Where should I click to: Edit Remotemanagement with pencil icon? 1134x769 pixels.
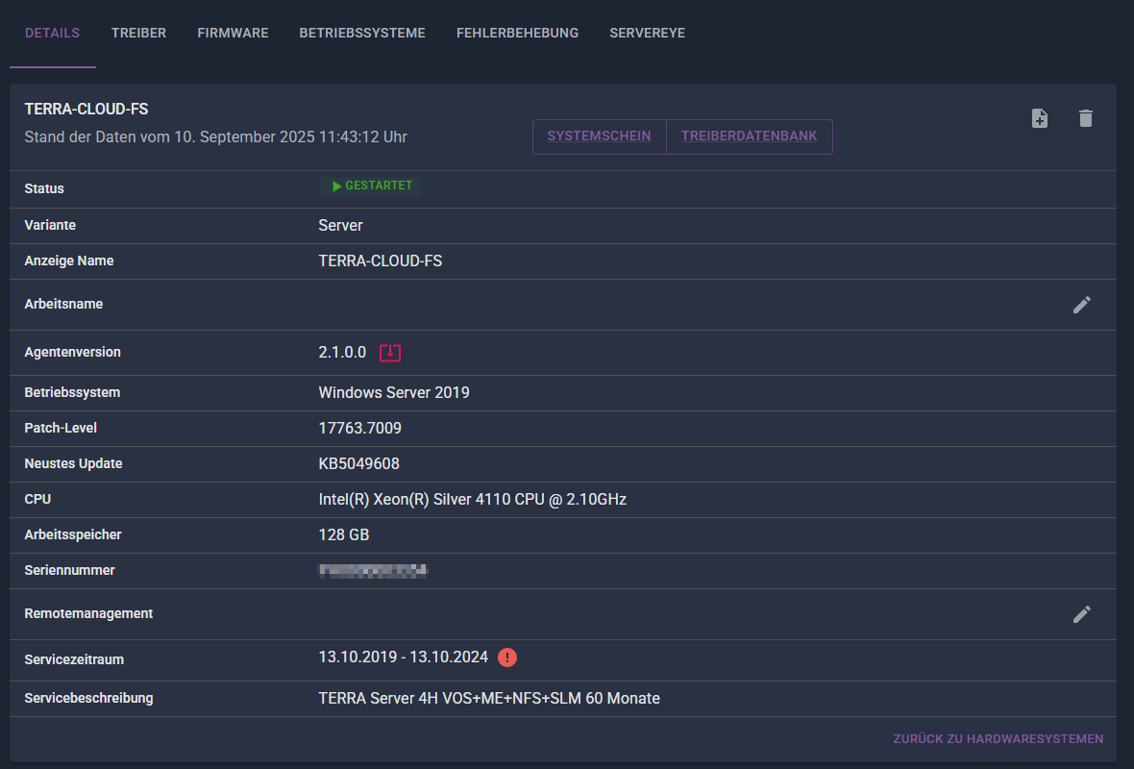pos(1082,614)
